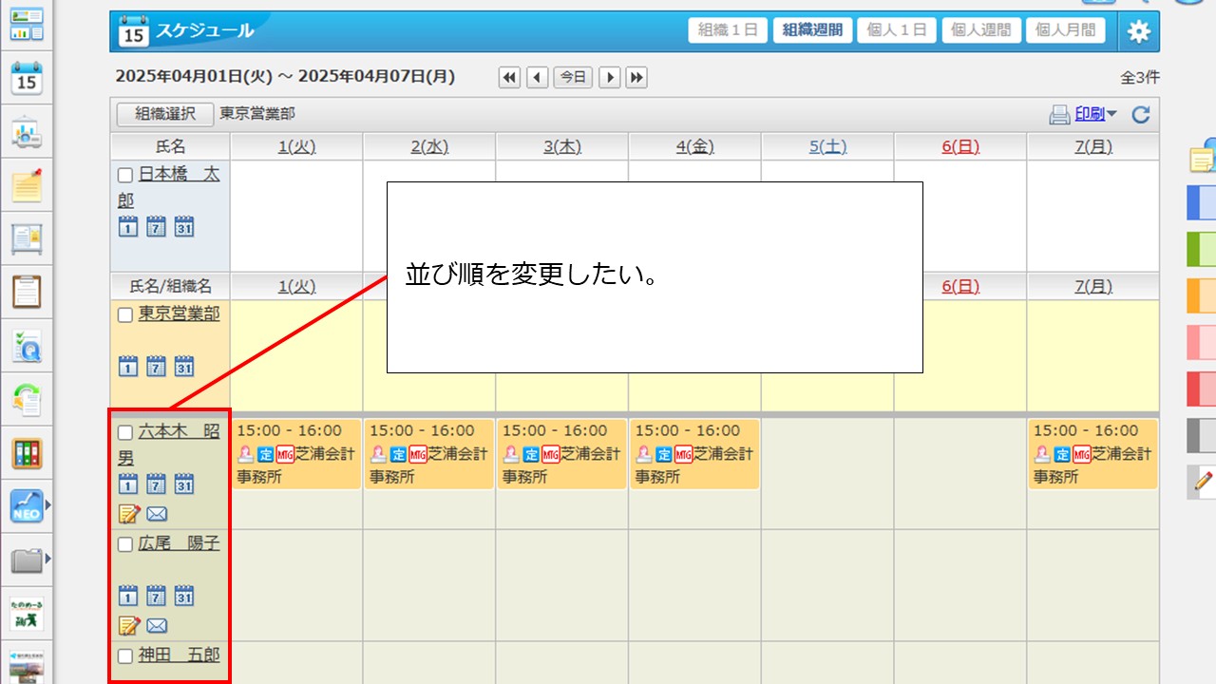Tick the 東京営業部 checkbox
The image size is (1216, 684).
point(125,315)
